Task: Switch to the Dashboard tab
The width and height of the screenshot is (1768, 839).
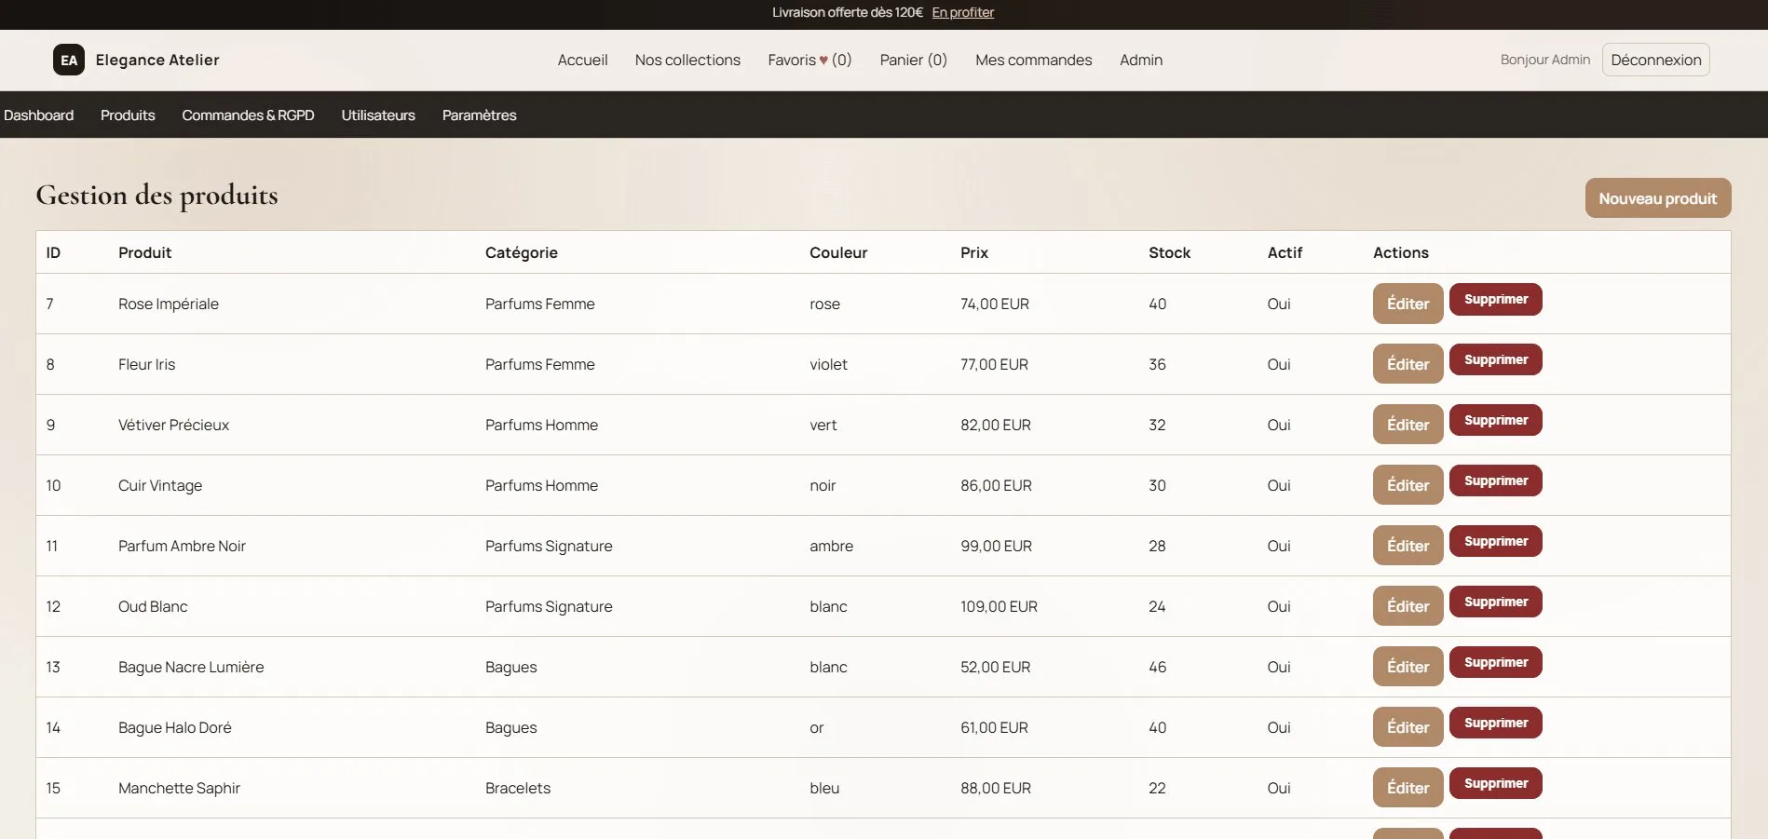Action: [38, 115]
